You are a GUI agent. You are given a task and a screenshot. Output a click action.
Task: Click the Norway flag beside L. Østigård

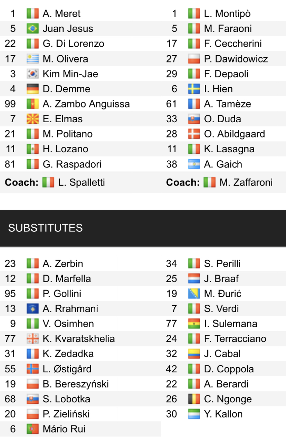32,369
